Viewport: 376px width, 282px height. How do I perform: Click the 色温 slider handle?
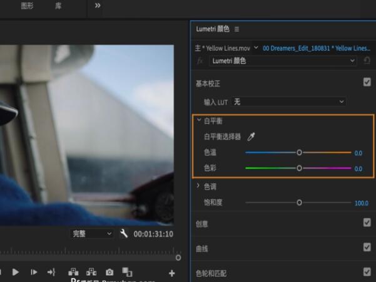tap(299, 152)
